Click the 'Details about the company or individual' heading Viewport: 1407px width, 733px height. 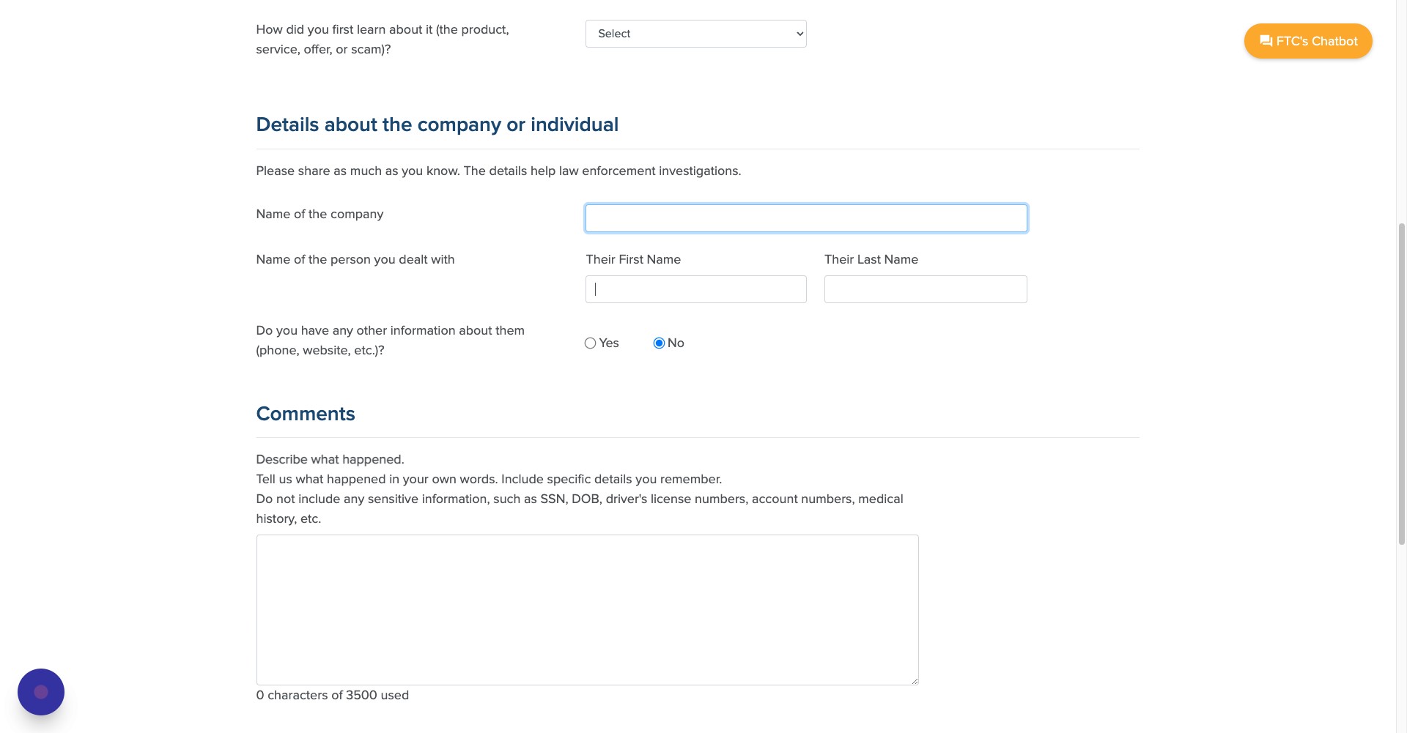click(x=437, y=124)
